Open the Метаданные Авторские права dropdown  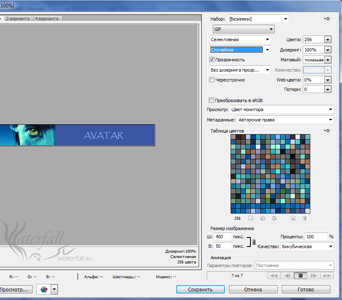pos(285,120)
